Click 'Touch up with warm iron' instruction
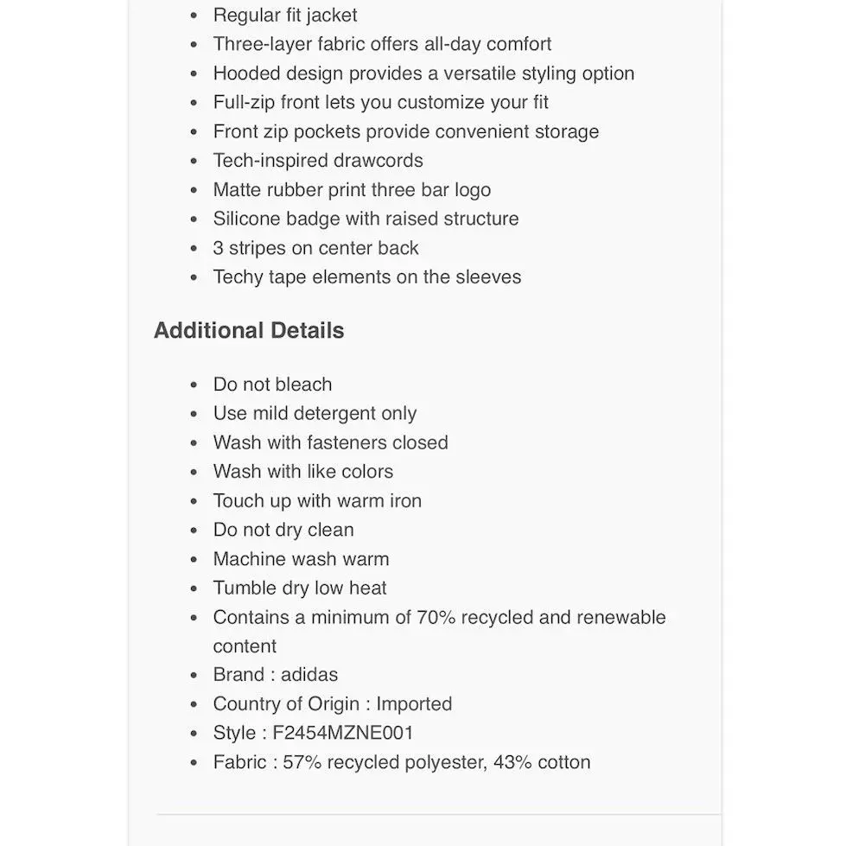 click(x=317, y=500)
